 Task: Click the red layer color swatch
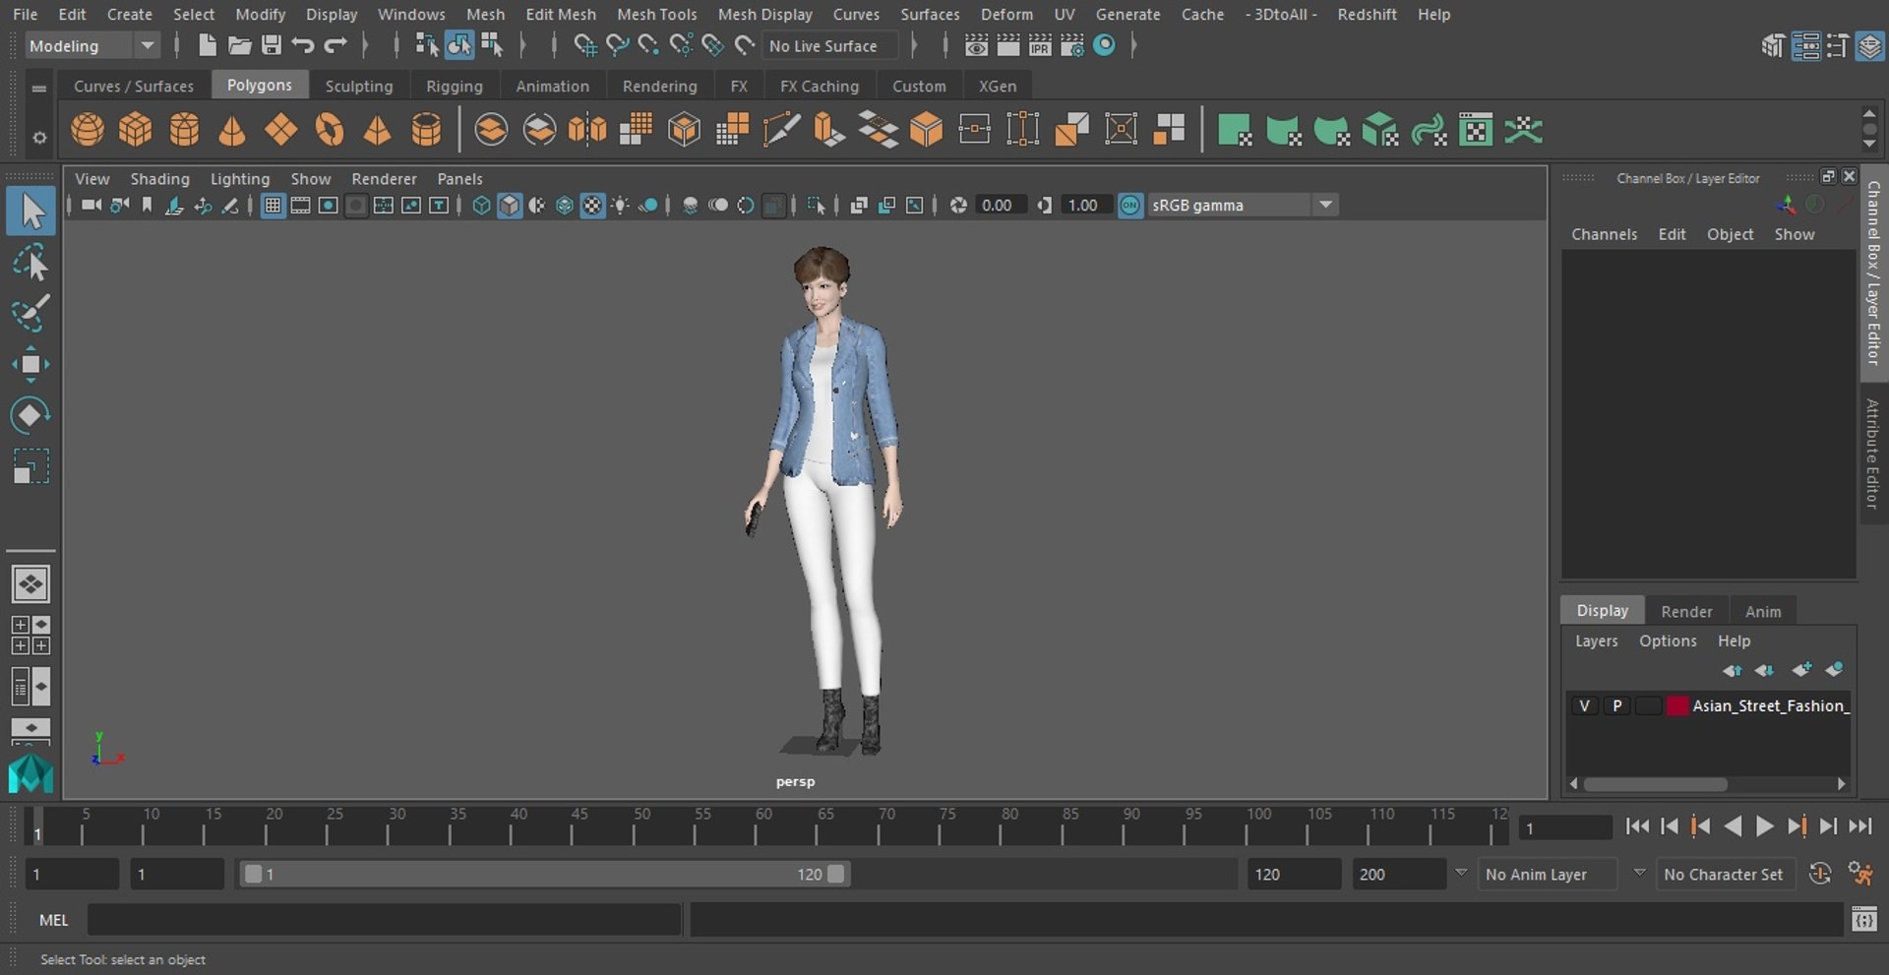1677,705
